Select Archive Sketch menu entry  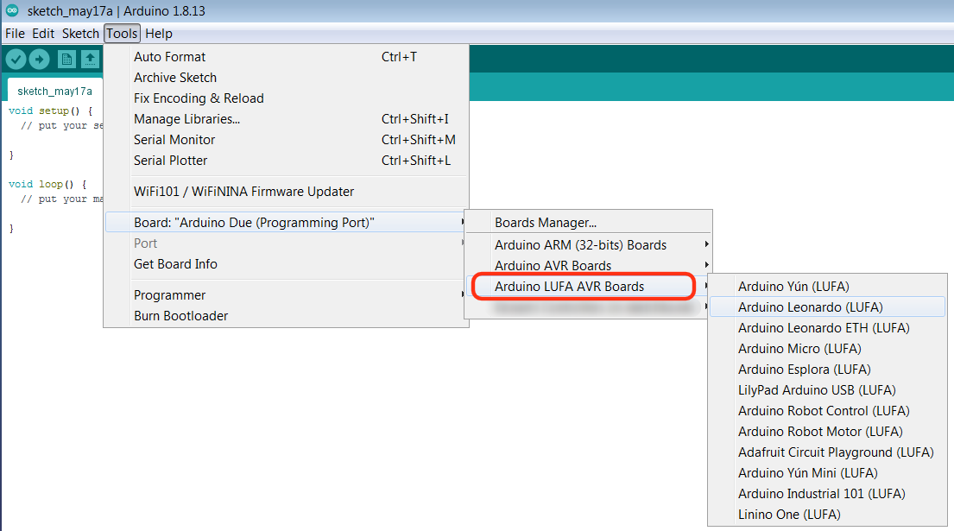point(286,77)
